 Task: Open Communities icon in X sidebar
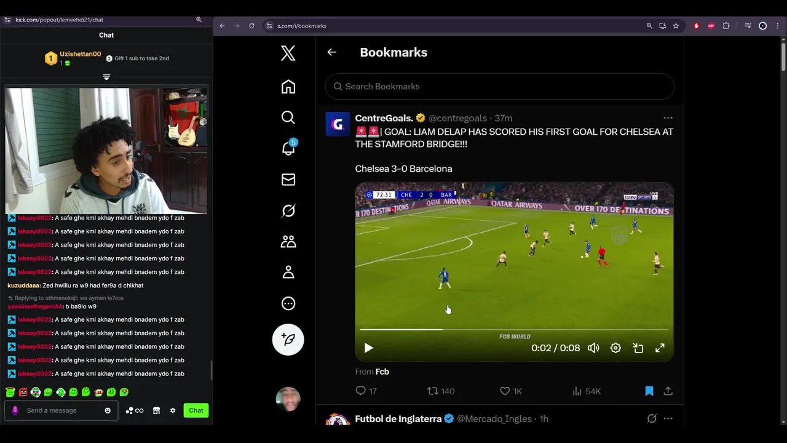288,242
